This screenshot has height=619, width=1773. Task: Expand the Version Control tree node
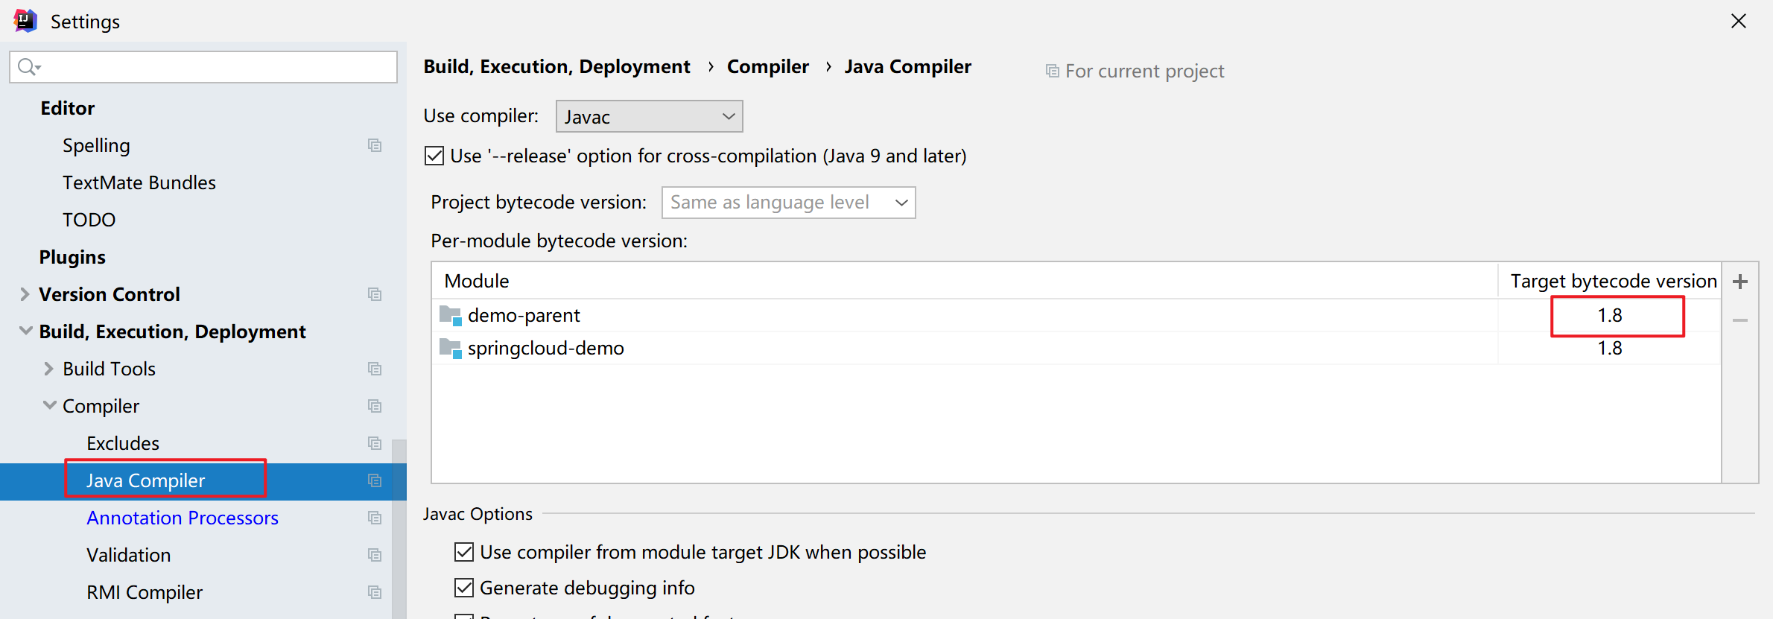pos(25,294)
